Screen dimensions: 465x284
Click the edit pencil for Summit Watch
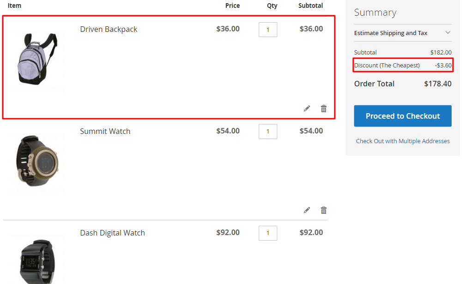tap(307, 210)
